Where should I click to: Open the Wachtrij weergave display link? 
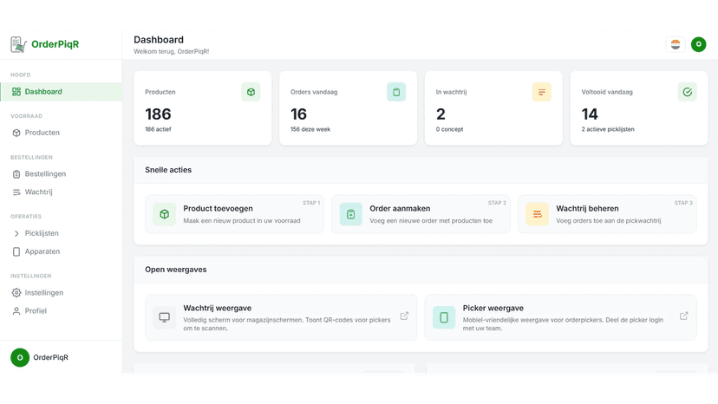tap(281, 317)
